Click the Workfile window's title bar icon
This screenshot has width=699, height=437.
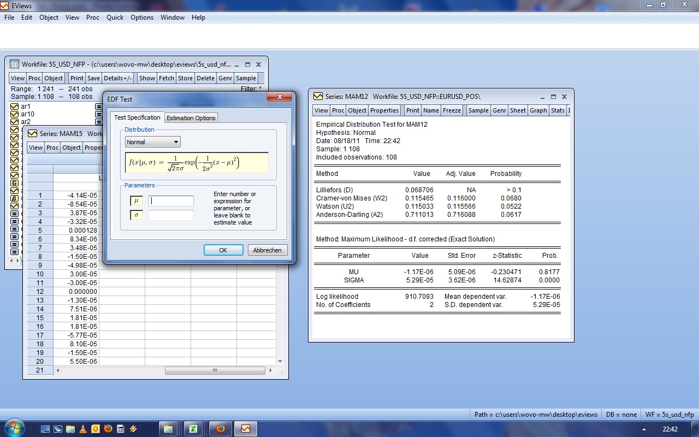point(15,64)
